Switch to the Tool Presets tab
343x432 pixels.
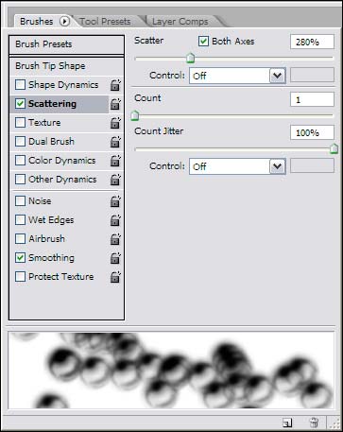pyautogui.click(x=105, y=22)
